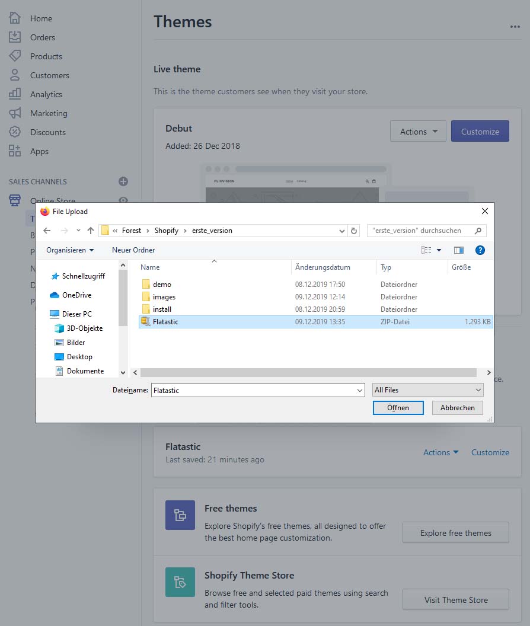Click the Dateiname input field

coord(253,390)
